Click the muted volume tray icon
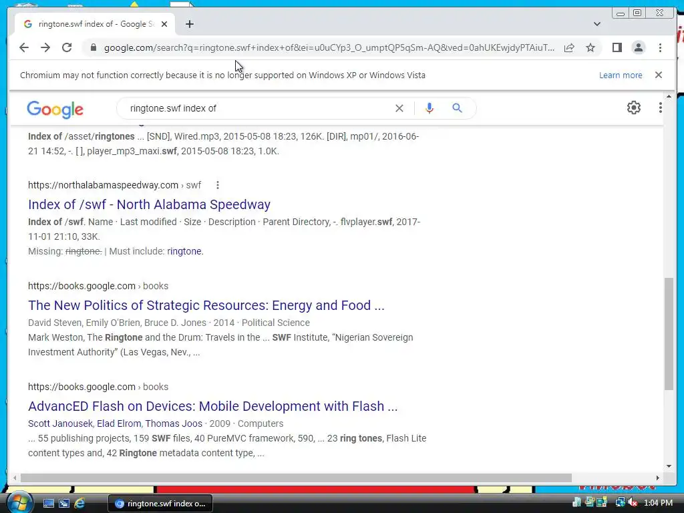Screen dimensions: 684x513 pyautogui.click(x=633, y=502)
